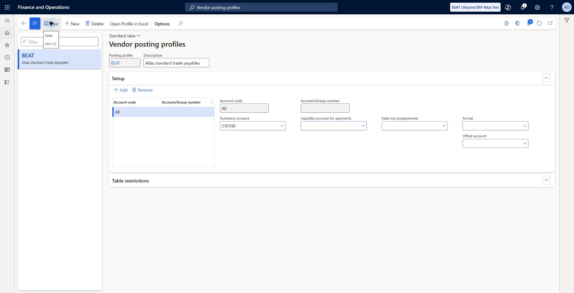The height and width of the screenshot is (293, 574).
Task: Collapse the Setup section
Action: 546,78
